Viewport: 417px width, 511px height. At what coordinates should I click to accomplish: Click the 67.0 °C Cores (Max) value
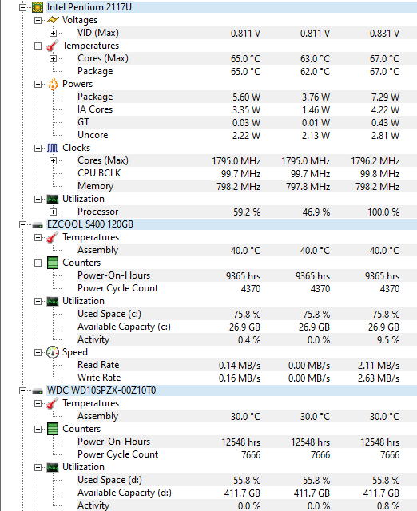coord(384,59)
